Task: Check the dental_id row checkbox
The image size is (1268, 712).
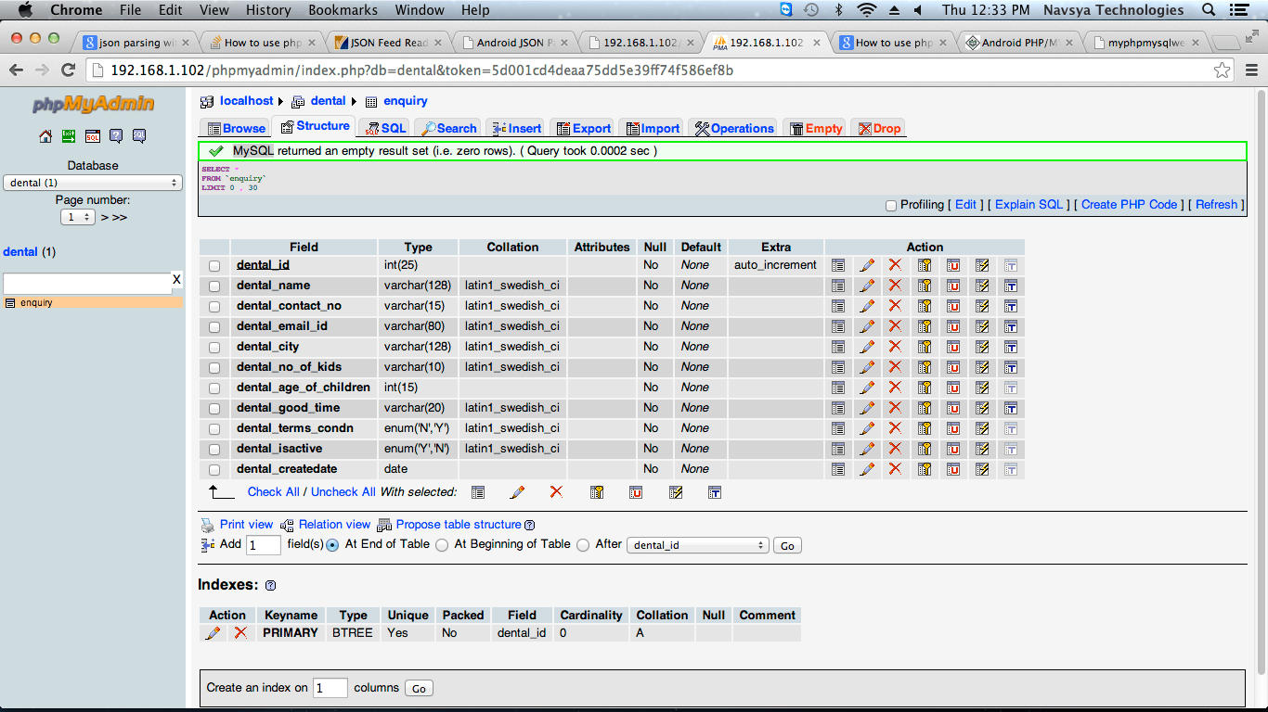Action: click(x=214, y=264)
